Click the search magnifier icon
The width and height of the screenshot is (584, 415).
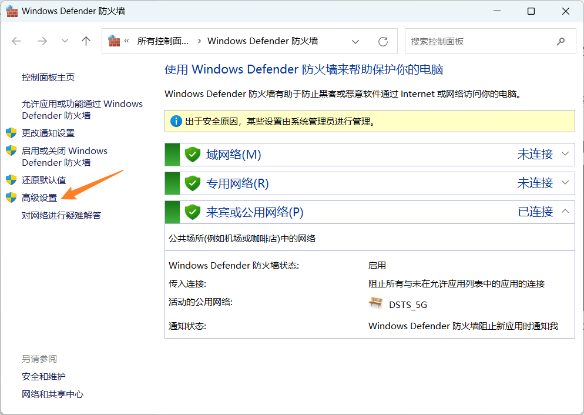[560, 41]
